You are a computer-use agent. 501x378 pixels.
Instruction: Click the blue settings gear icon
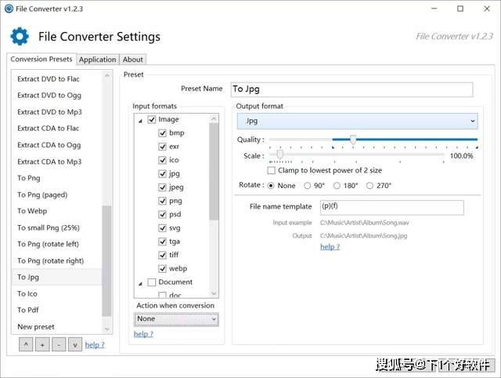click(20, 36)
